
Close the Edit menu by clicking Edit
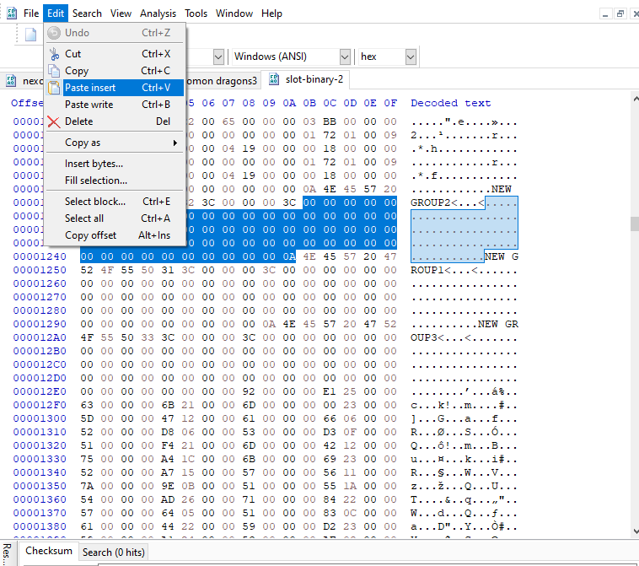(x=56, y=13)
